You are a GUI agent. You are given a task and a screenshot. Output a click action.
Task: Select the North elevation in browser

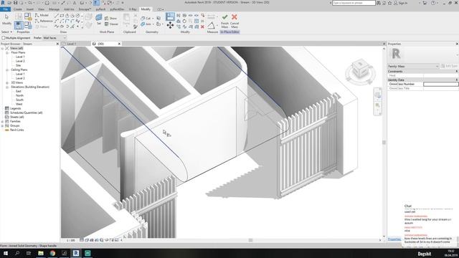coord(19,95)
